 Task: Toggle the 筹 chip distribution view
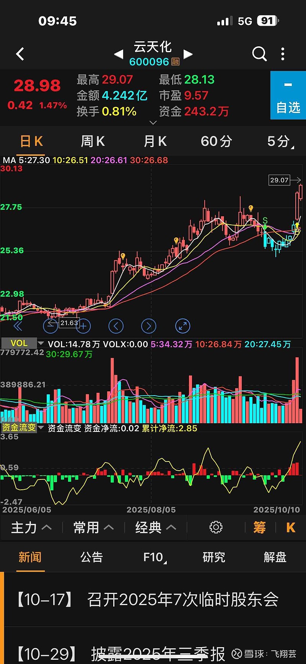(x=259, y=527)
